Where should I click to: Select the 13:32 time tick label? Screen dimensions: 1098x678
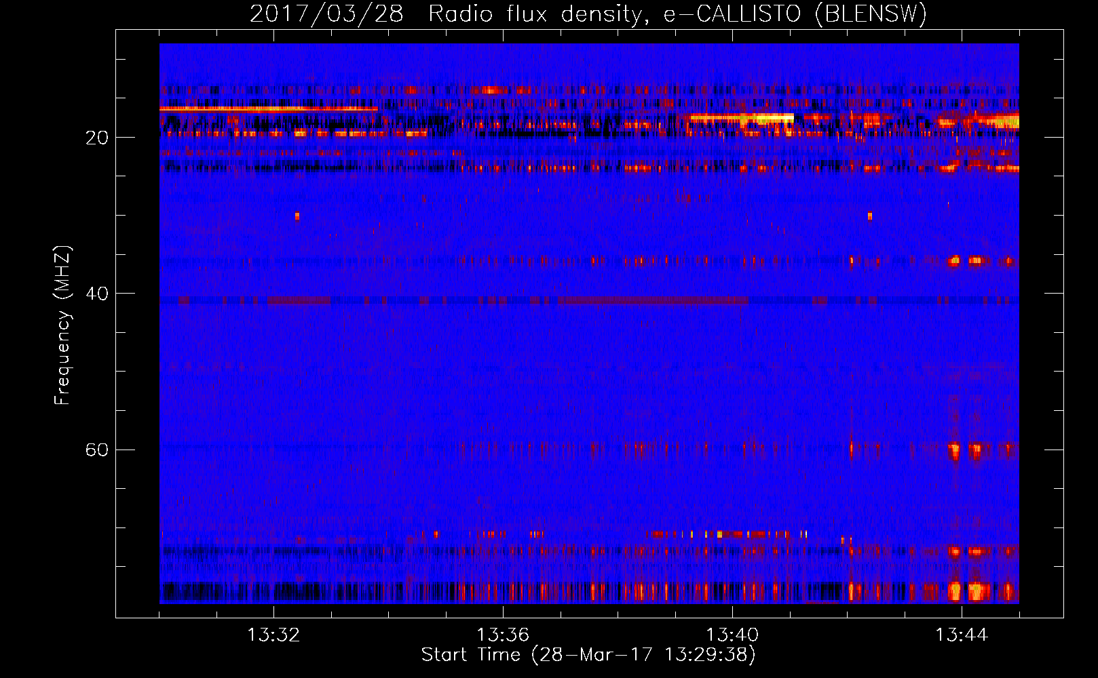(273, 635)
